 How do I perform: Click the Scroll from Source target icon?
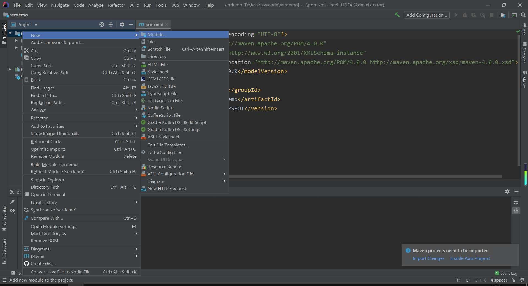[102, 24]
